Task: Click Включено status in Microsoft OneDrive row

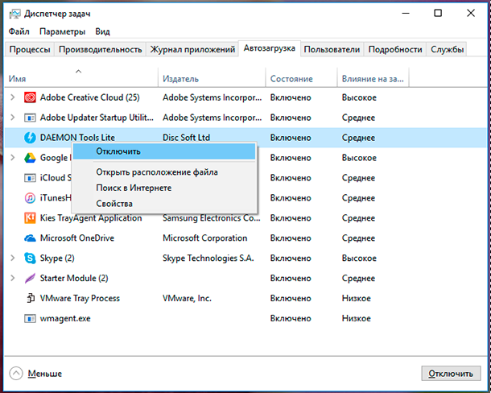Action: click(x=291, y=238)
